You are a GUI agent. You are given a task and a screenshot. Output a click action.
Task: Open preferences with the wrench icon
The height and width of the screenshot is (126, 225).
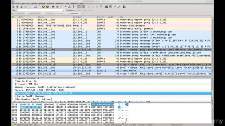(119, 7)
